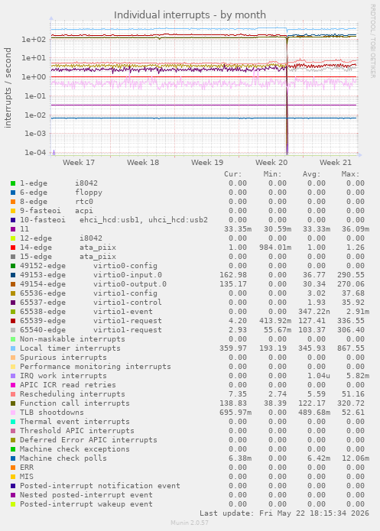Click the Week 17 axis label

(79, 163)
